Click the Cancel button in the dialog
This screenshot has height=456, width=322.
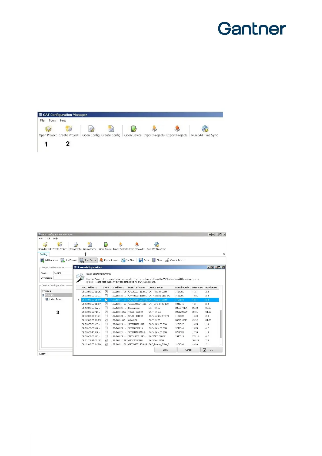tap(188, 350)
